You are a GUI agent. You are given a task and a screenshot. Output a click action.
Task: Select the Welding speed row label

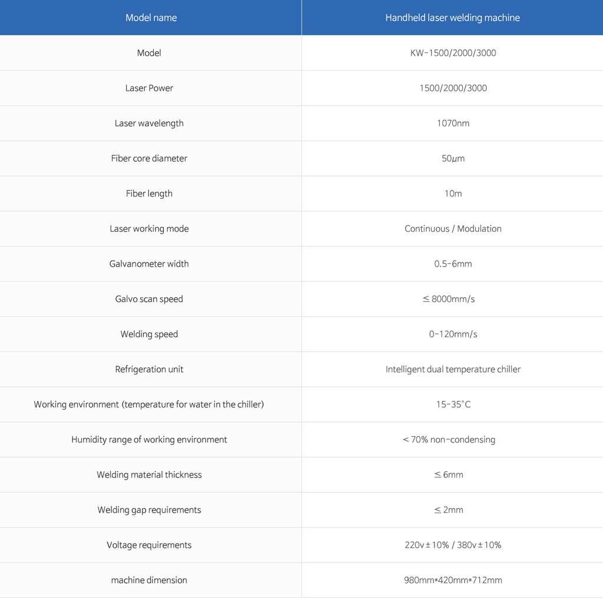pyautogui.click(x=149, y=334)
